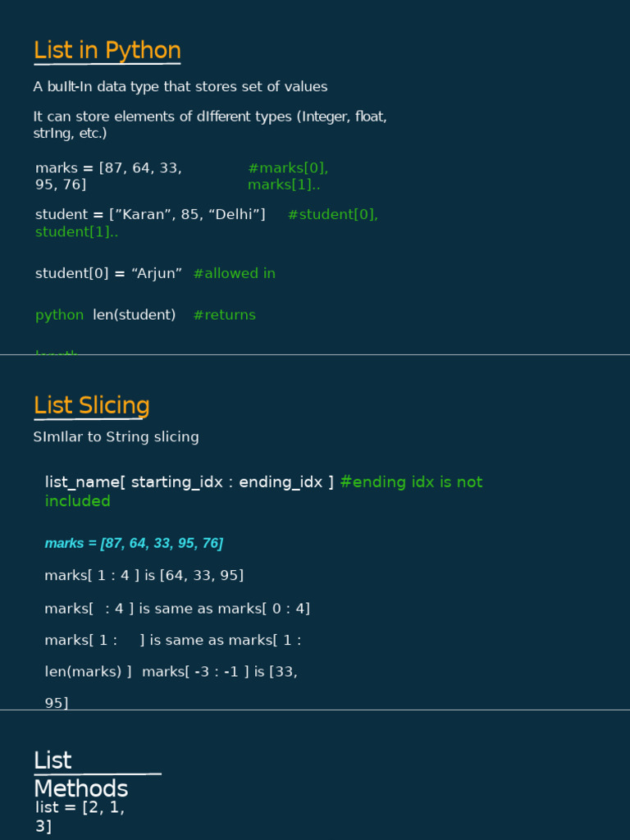Screen dimensions: 630x840
Task: Click the 'marks[ 1 : 4 ] is [64, 33, 95]' line
Action: click(x=144, y=576)
